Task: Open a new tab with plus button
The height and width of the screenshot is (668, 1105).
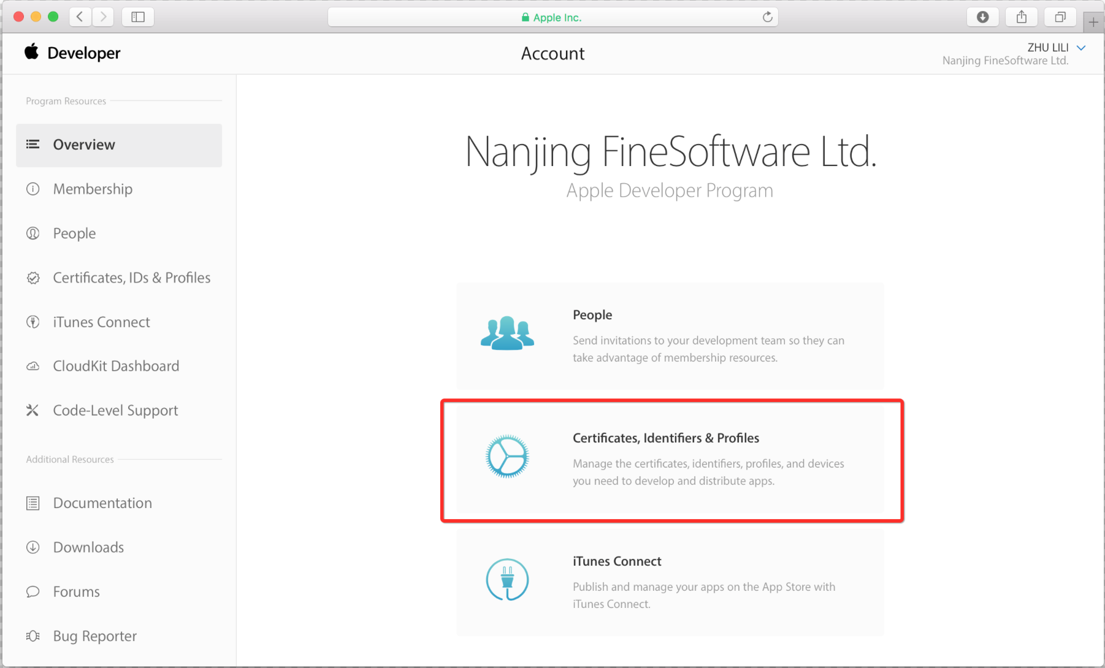Action: coord(1093,23)
